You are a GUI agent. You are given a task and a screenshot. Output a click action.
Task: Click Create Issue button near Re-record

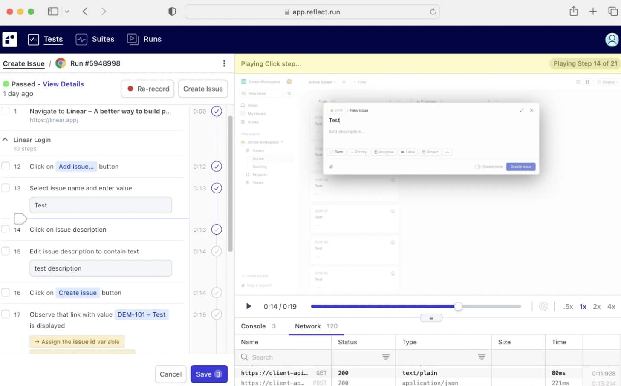(203, 89)
